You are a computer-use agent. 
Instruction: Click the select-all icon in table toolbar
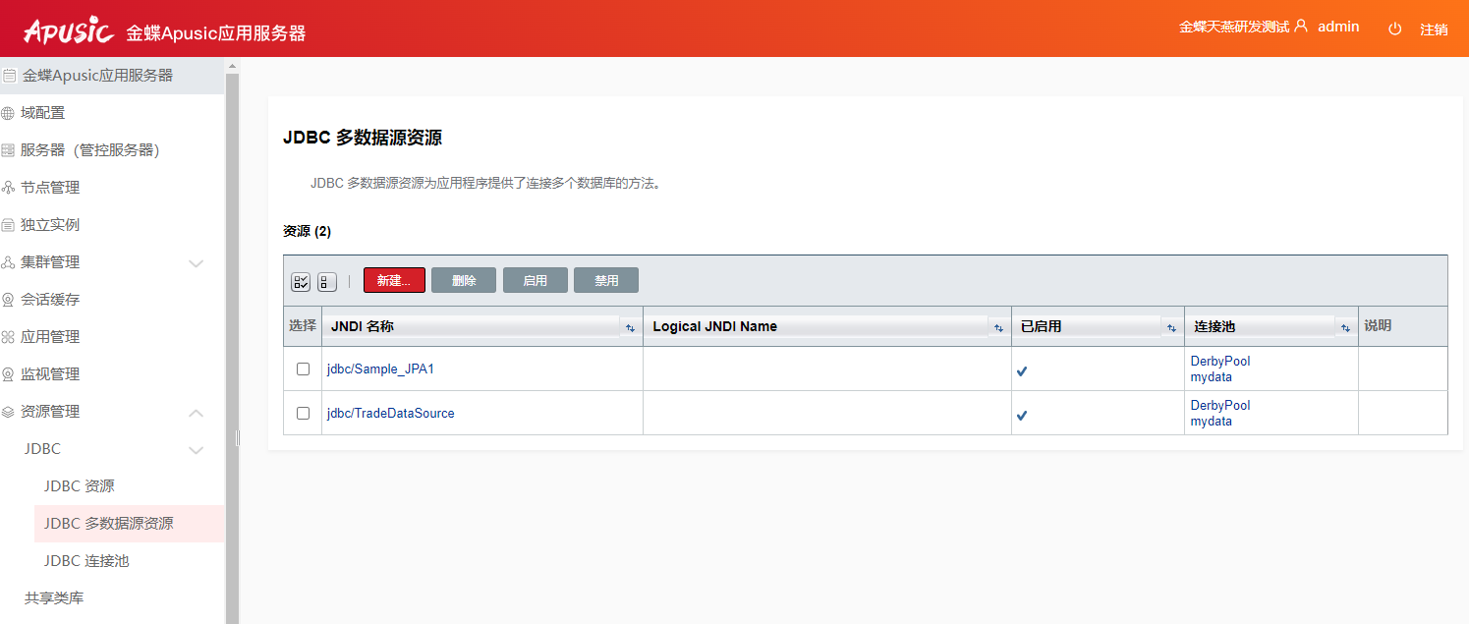[x=301, y=282]
